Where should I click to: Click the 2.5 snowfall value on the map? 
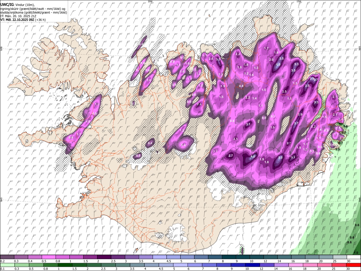[x=284, y=91]
